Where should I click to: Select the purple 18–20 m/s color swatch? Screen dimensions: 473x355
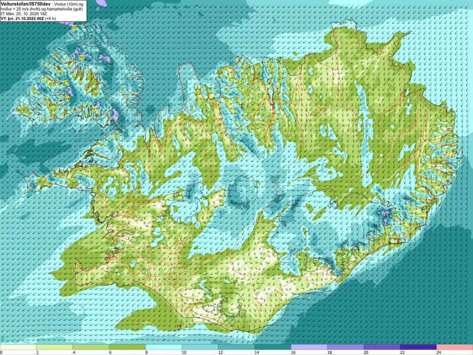point(346,347)
